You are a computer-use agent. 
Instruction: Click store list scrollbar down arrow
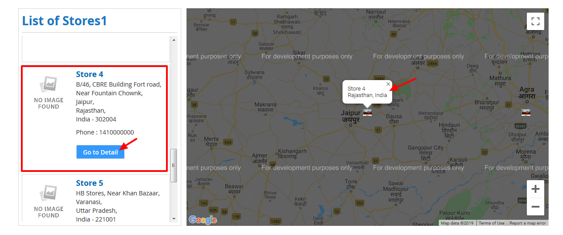tap(174, 218)
